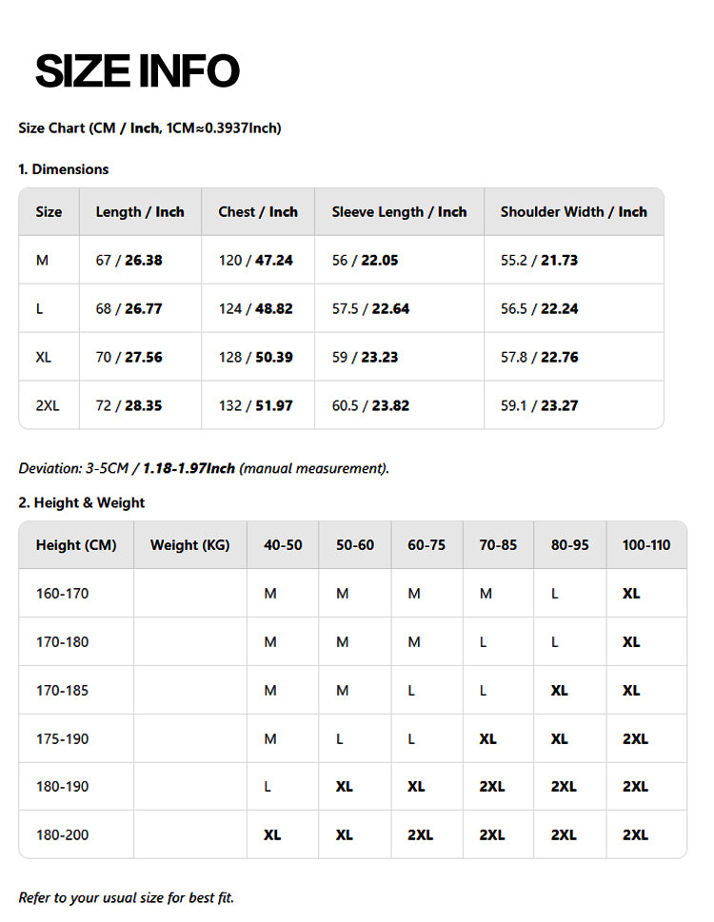This screenshot has height=922, width=714.
Task: Click the 'Length / Inch' column header
Action: pos(140,212)
